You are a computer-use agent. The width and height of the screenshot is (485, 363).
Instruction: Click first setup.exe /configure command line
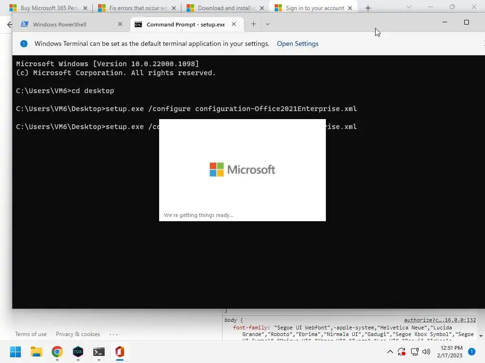tap(187, 109)
